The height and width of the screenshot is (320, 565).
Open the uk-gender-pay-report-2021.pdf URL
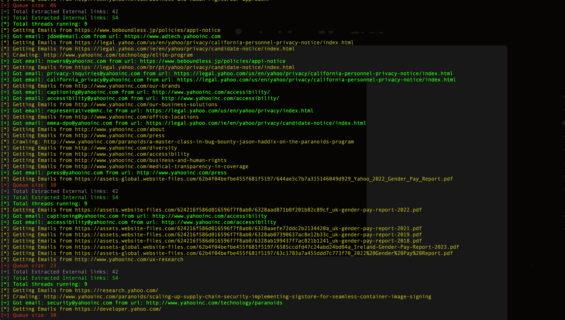tap(248, 229)
